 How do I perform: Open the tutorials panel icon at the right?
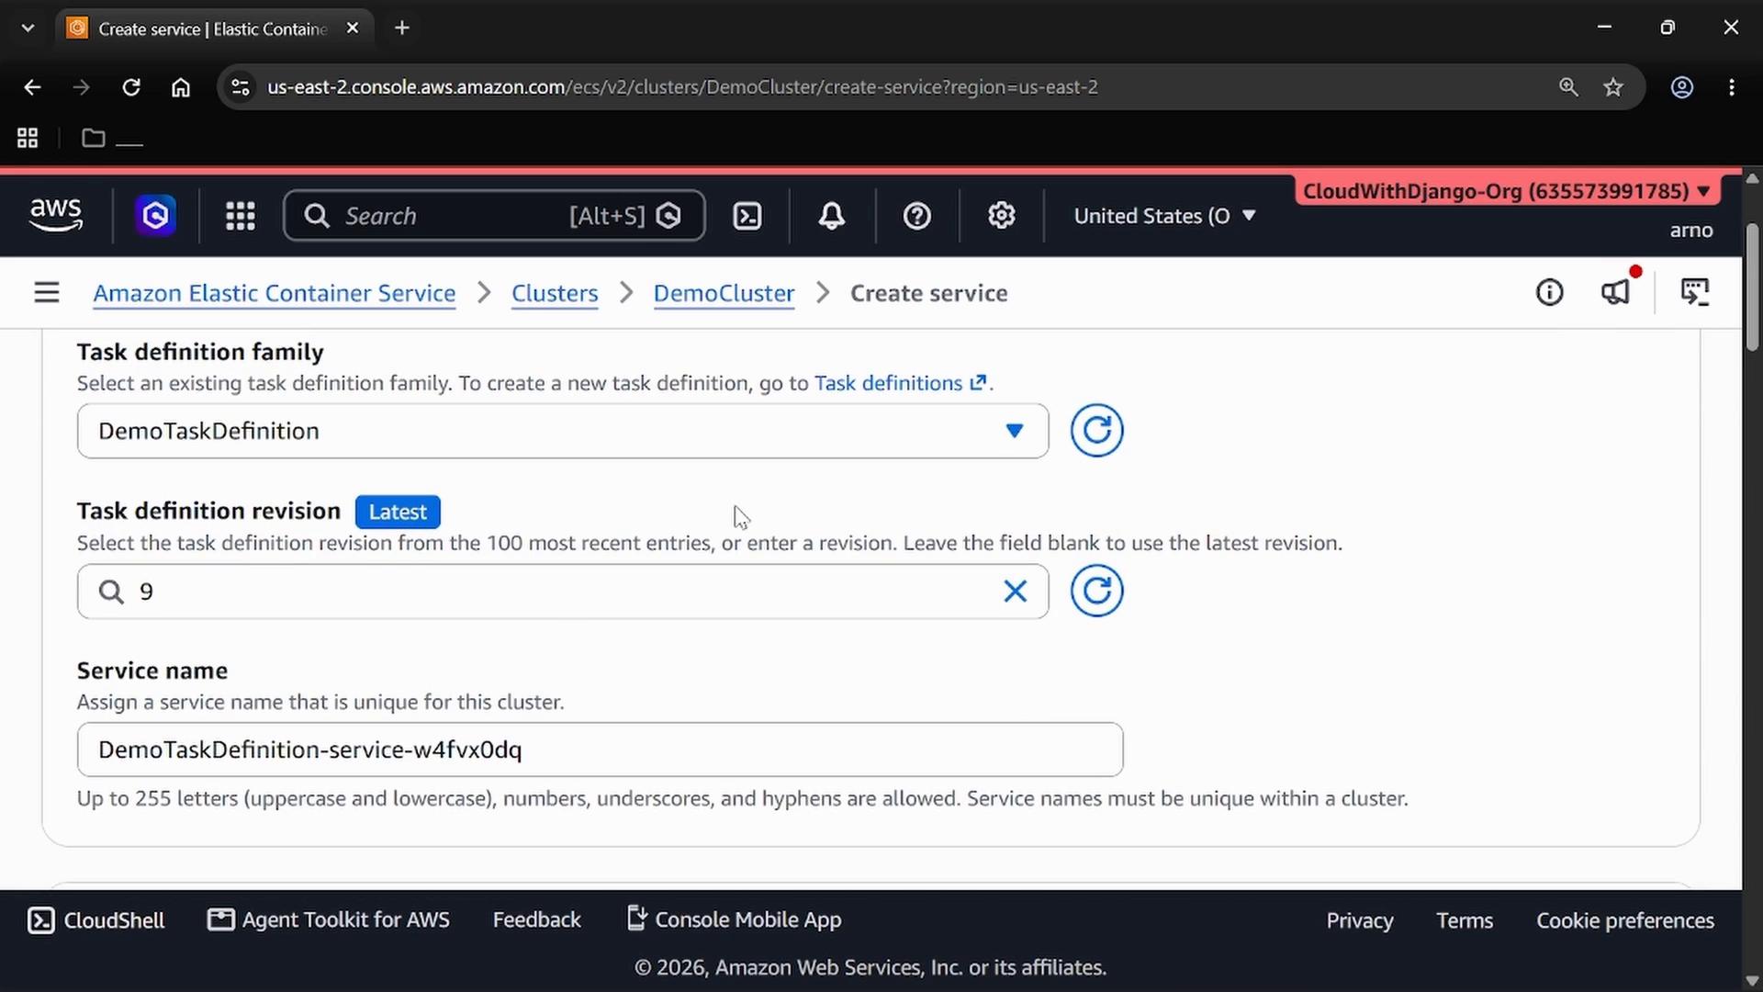pyautogui.click(x=1695, y=292)
